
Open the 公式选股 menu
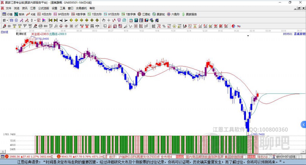[x=43, y=8]
